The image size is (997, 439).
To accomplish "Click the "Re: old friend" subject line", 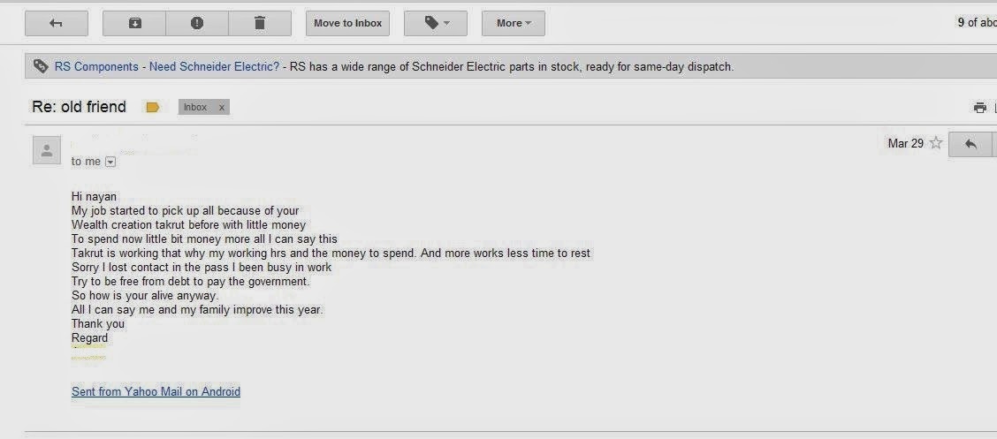I will coord(79,107).
